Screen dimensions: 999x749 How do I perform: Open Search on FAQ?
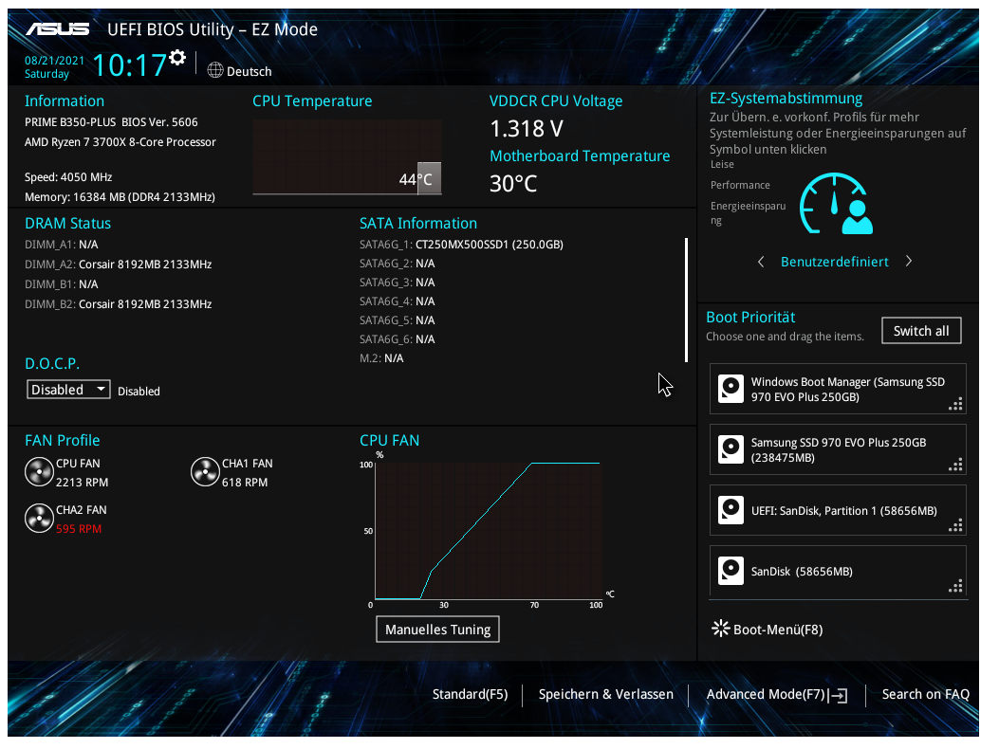click(x=926, y=694)
